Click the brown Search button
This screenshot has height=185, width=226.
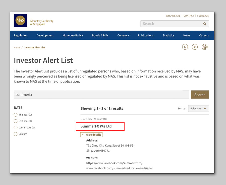click(x=200, y=95)
